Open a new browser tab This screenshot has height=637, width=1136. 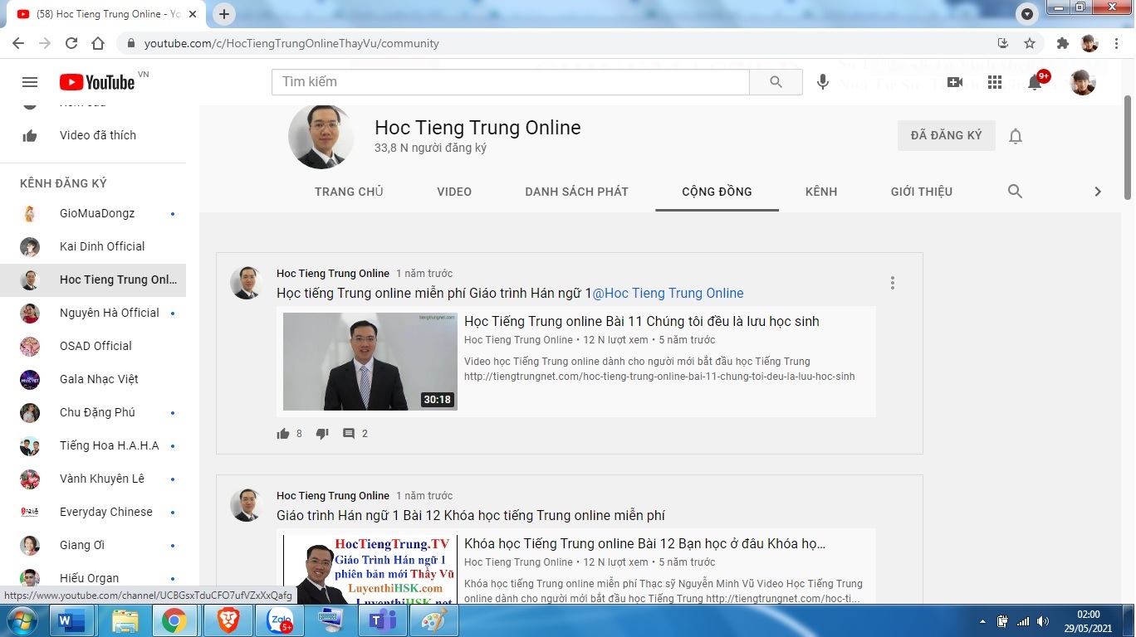coord(224,14)
